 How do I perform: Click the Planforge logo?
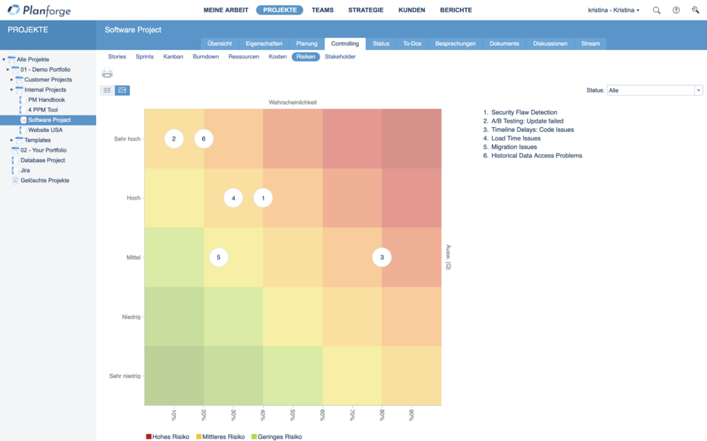click(44, 11)
